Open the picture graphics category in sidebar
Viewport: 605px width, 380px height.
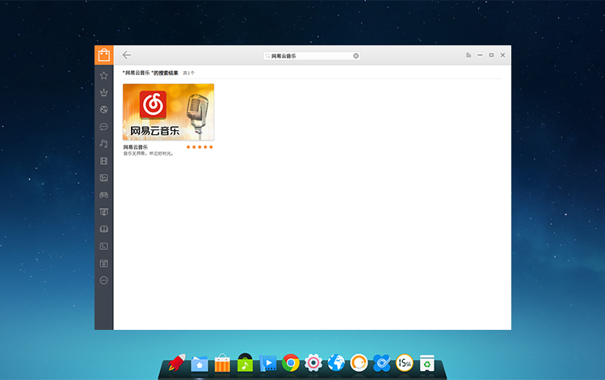tap(103, 178)
